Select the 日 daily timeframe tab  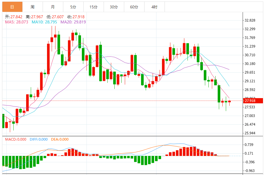tap(12, 7)
